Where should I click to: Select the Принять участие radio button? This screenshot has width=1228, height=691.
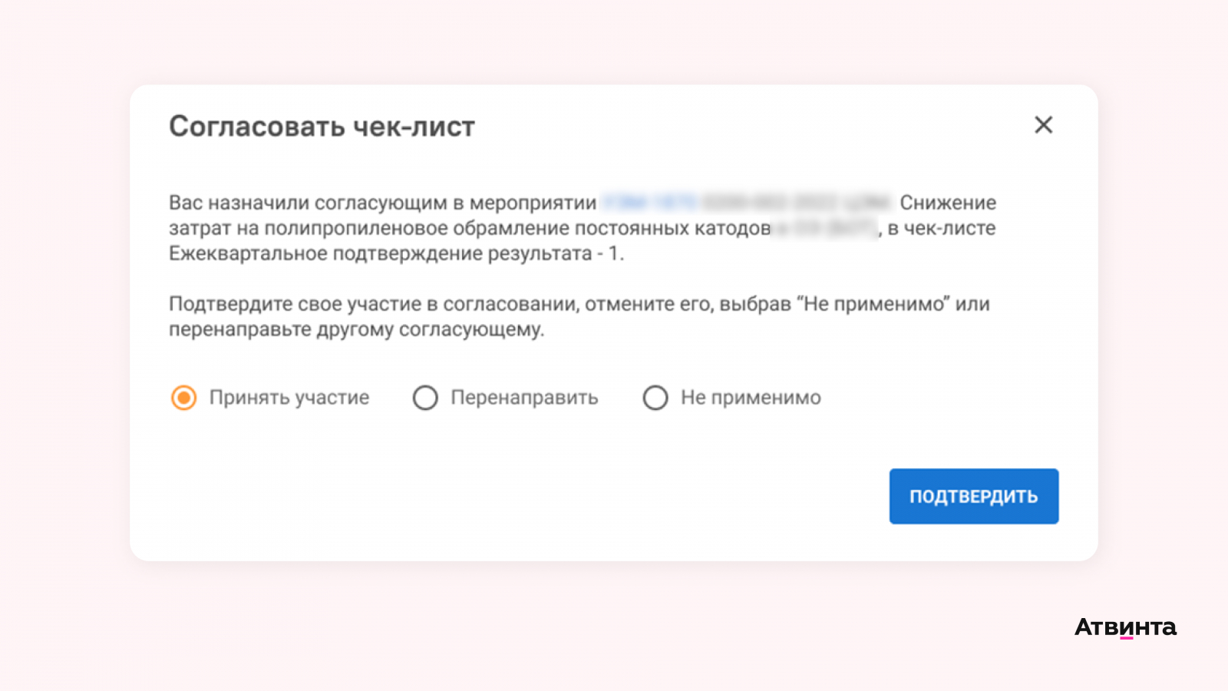[x=184, y=398]
